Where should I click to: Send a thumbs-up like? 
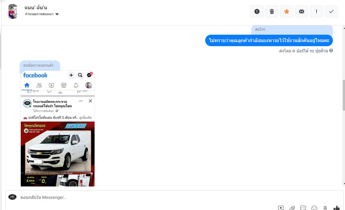pos(336,208)
